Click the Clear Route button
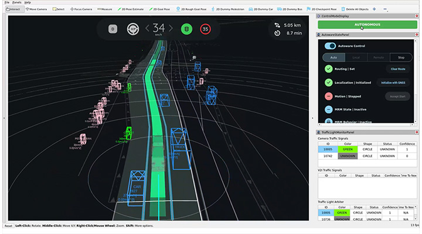Image resolution: width=422 pixels, height=234 pixels. (x=398, y=69)
